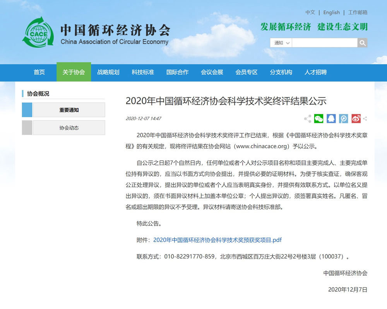Viewport: 387px width, 309px height.
Task: Click the article title 2020年...终评结果公示
Action: 226,101
